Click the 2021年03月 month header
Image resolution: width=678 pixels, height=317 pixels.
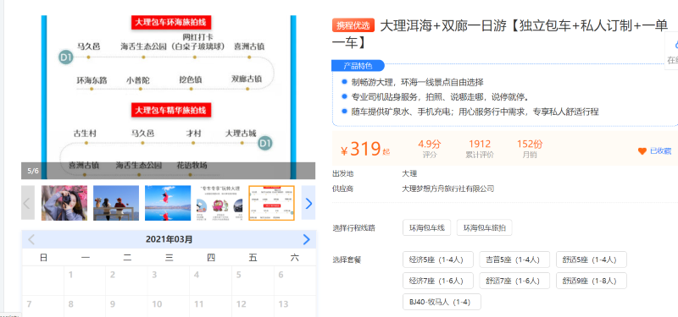tap(169, 239)
